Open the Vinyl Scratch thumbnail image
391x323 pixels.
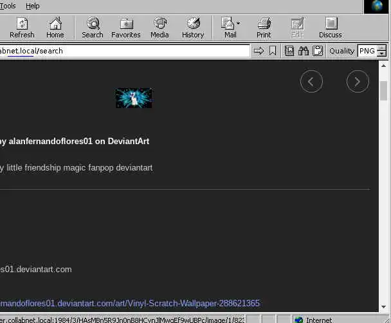click(134, 98)
